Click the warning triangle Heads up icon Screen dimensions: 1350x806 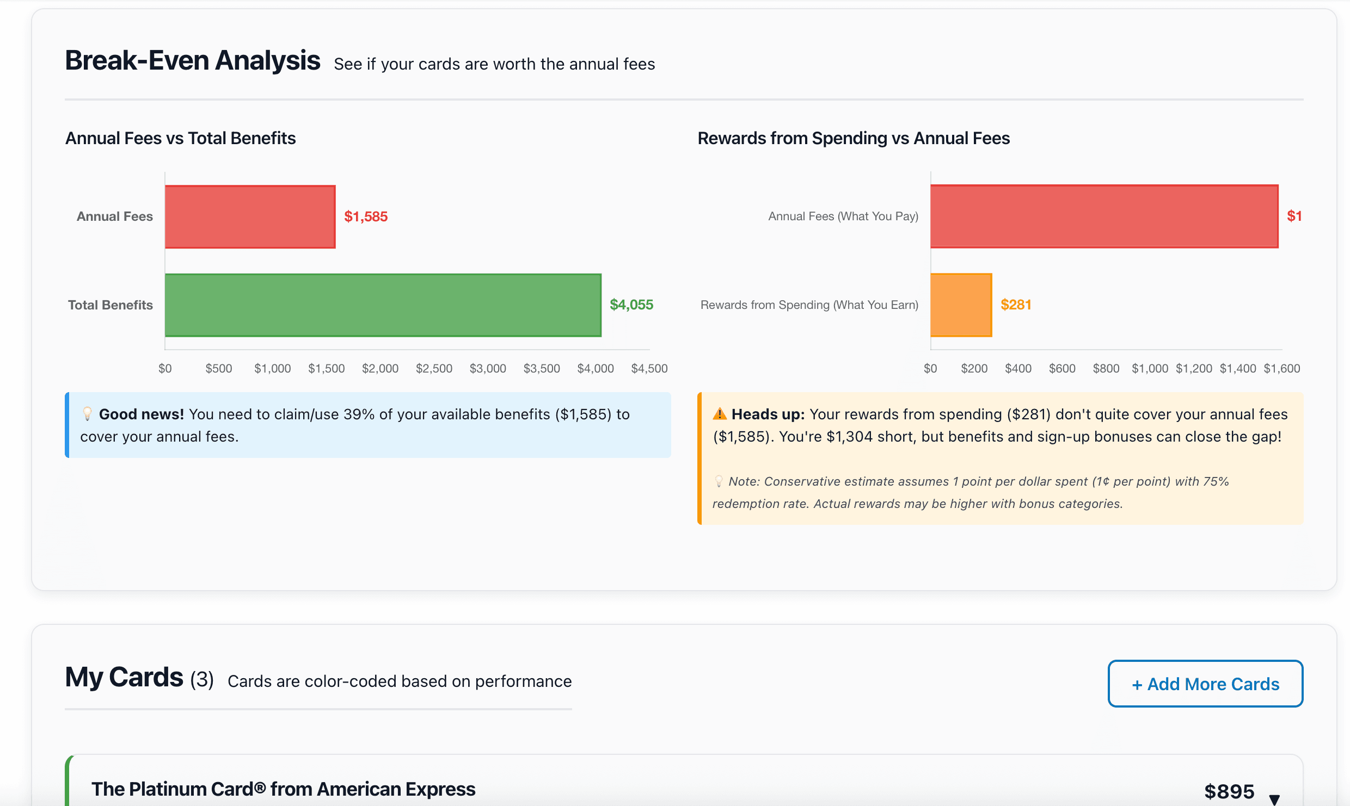tap(720, 414)
